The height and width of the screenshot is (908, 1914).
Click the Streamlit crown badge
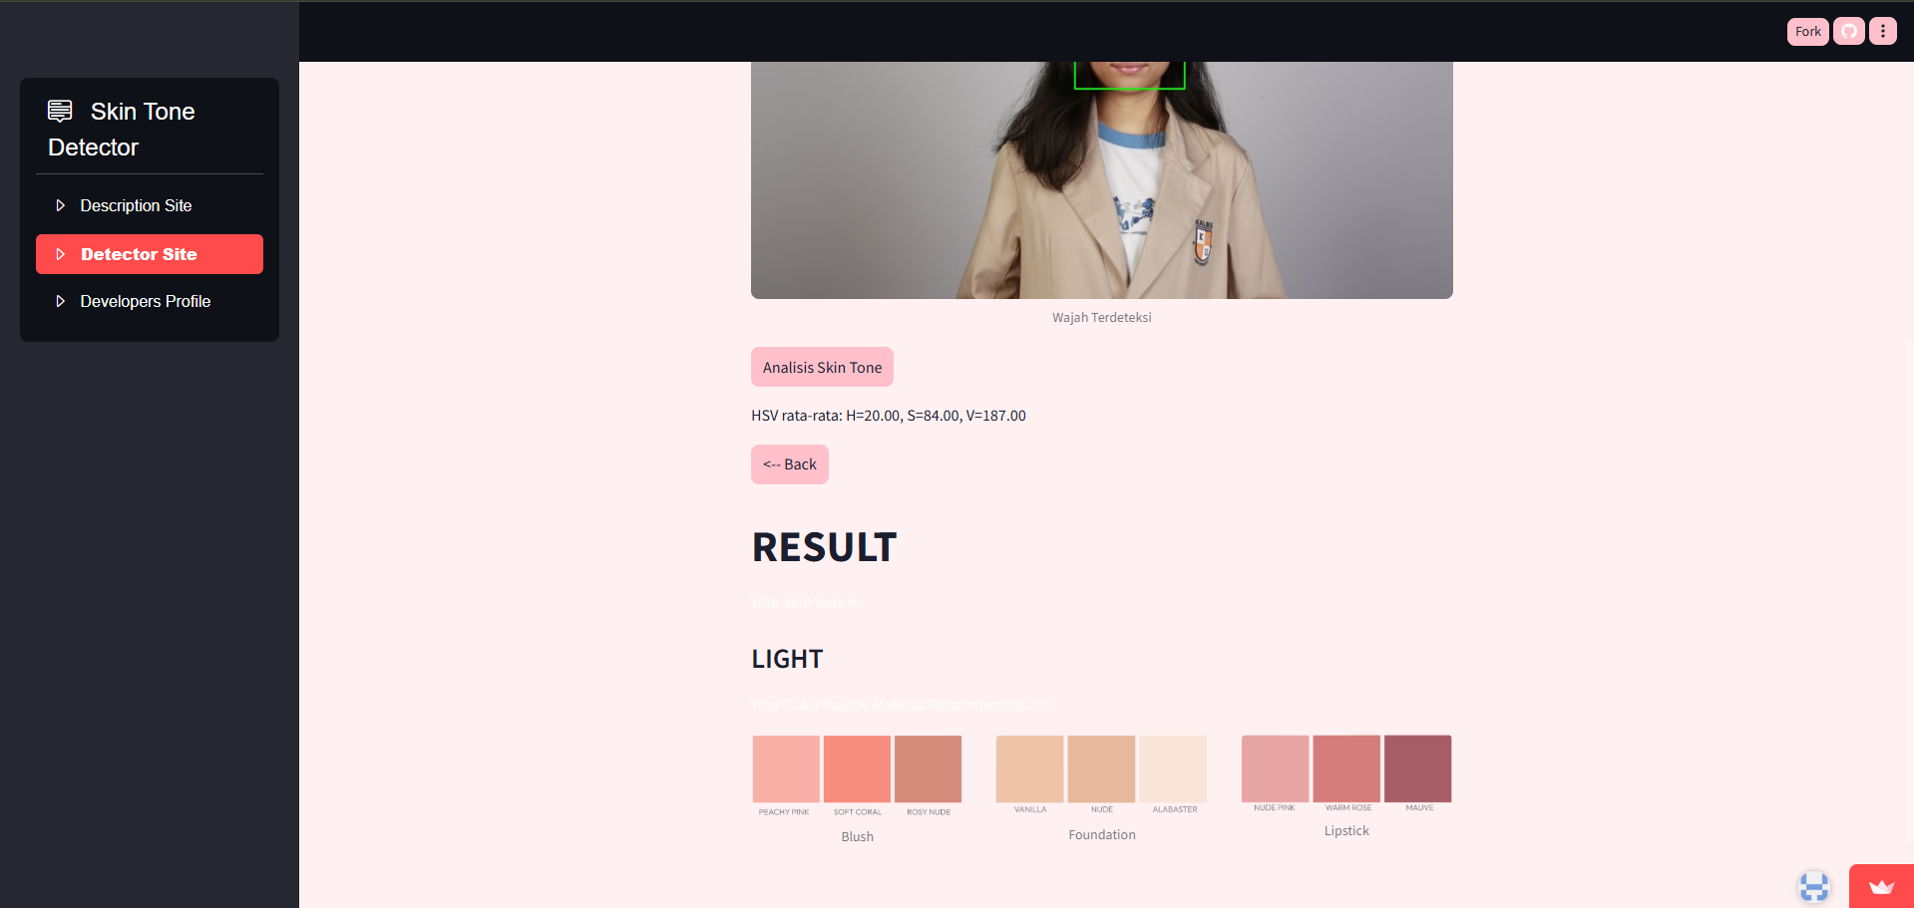pos(1880,886)
